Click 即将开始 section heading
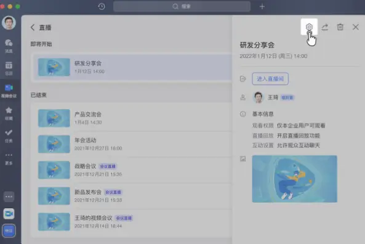 point(41,44)
